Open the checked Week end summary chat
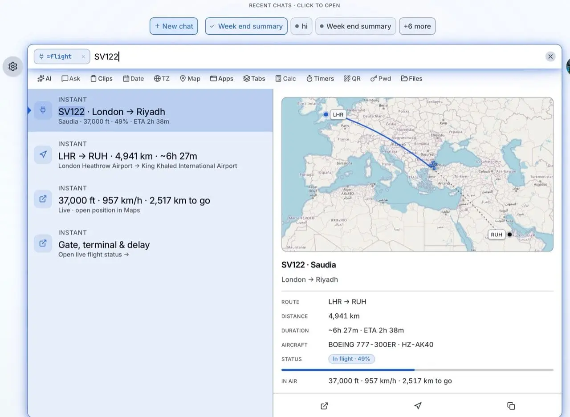570x417 pixels. [x=246, y=26]
